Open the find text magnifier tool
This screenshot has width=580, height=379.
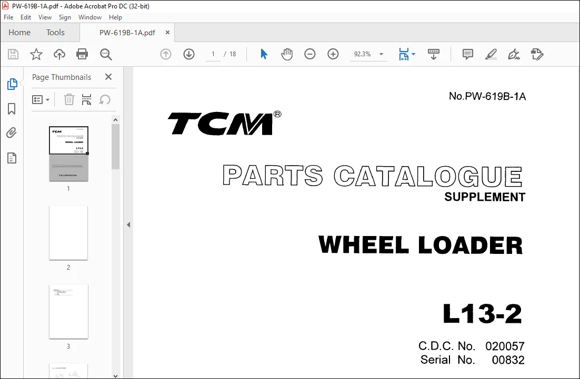point(106,54)
